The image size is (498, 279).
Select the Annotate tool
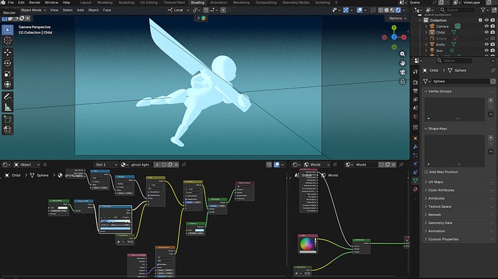tap(8, 96)
